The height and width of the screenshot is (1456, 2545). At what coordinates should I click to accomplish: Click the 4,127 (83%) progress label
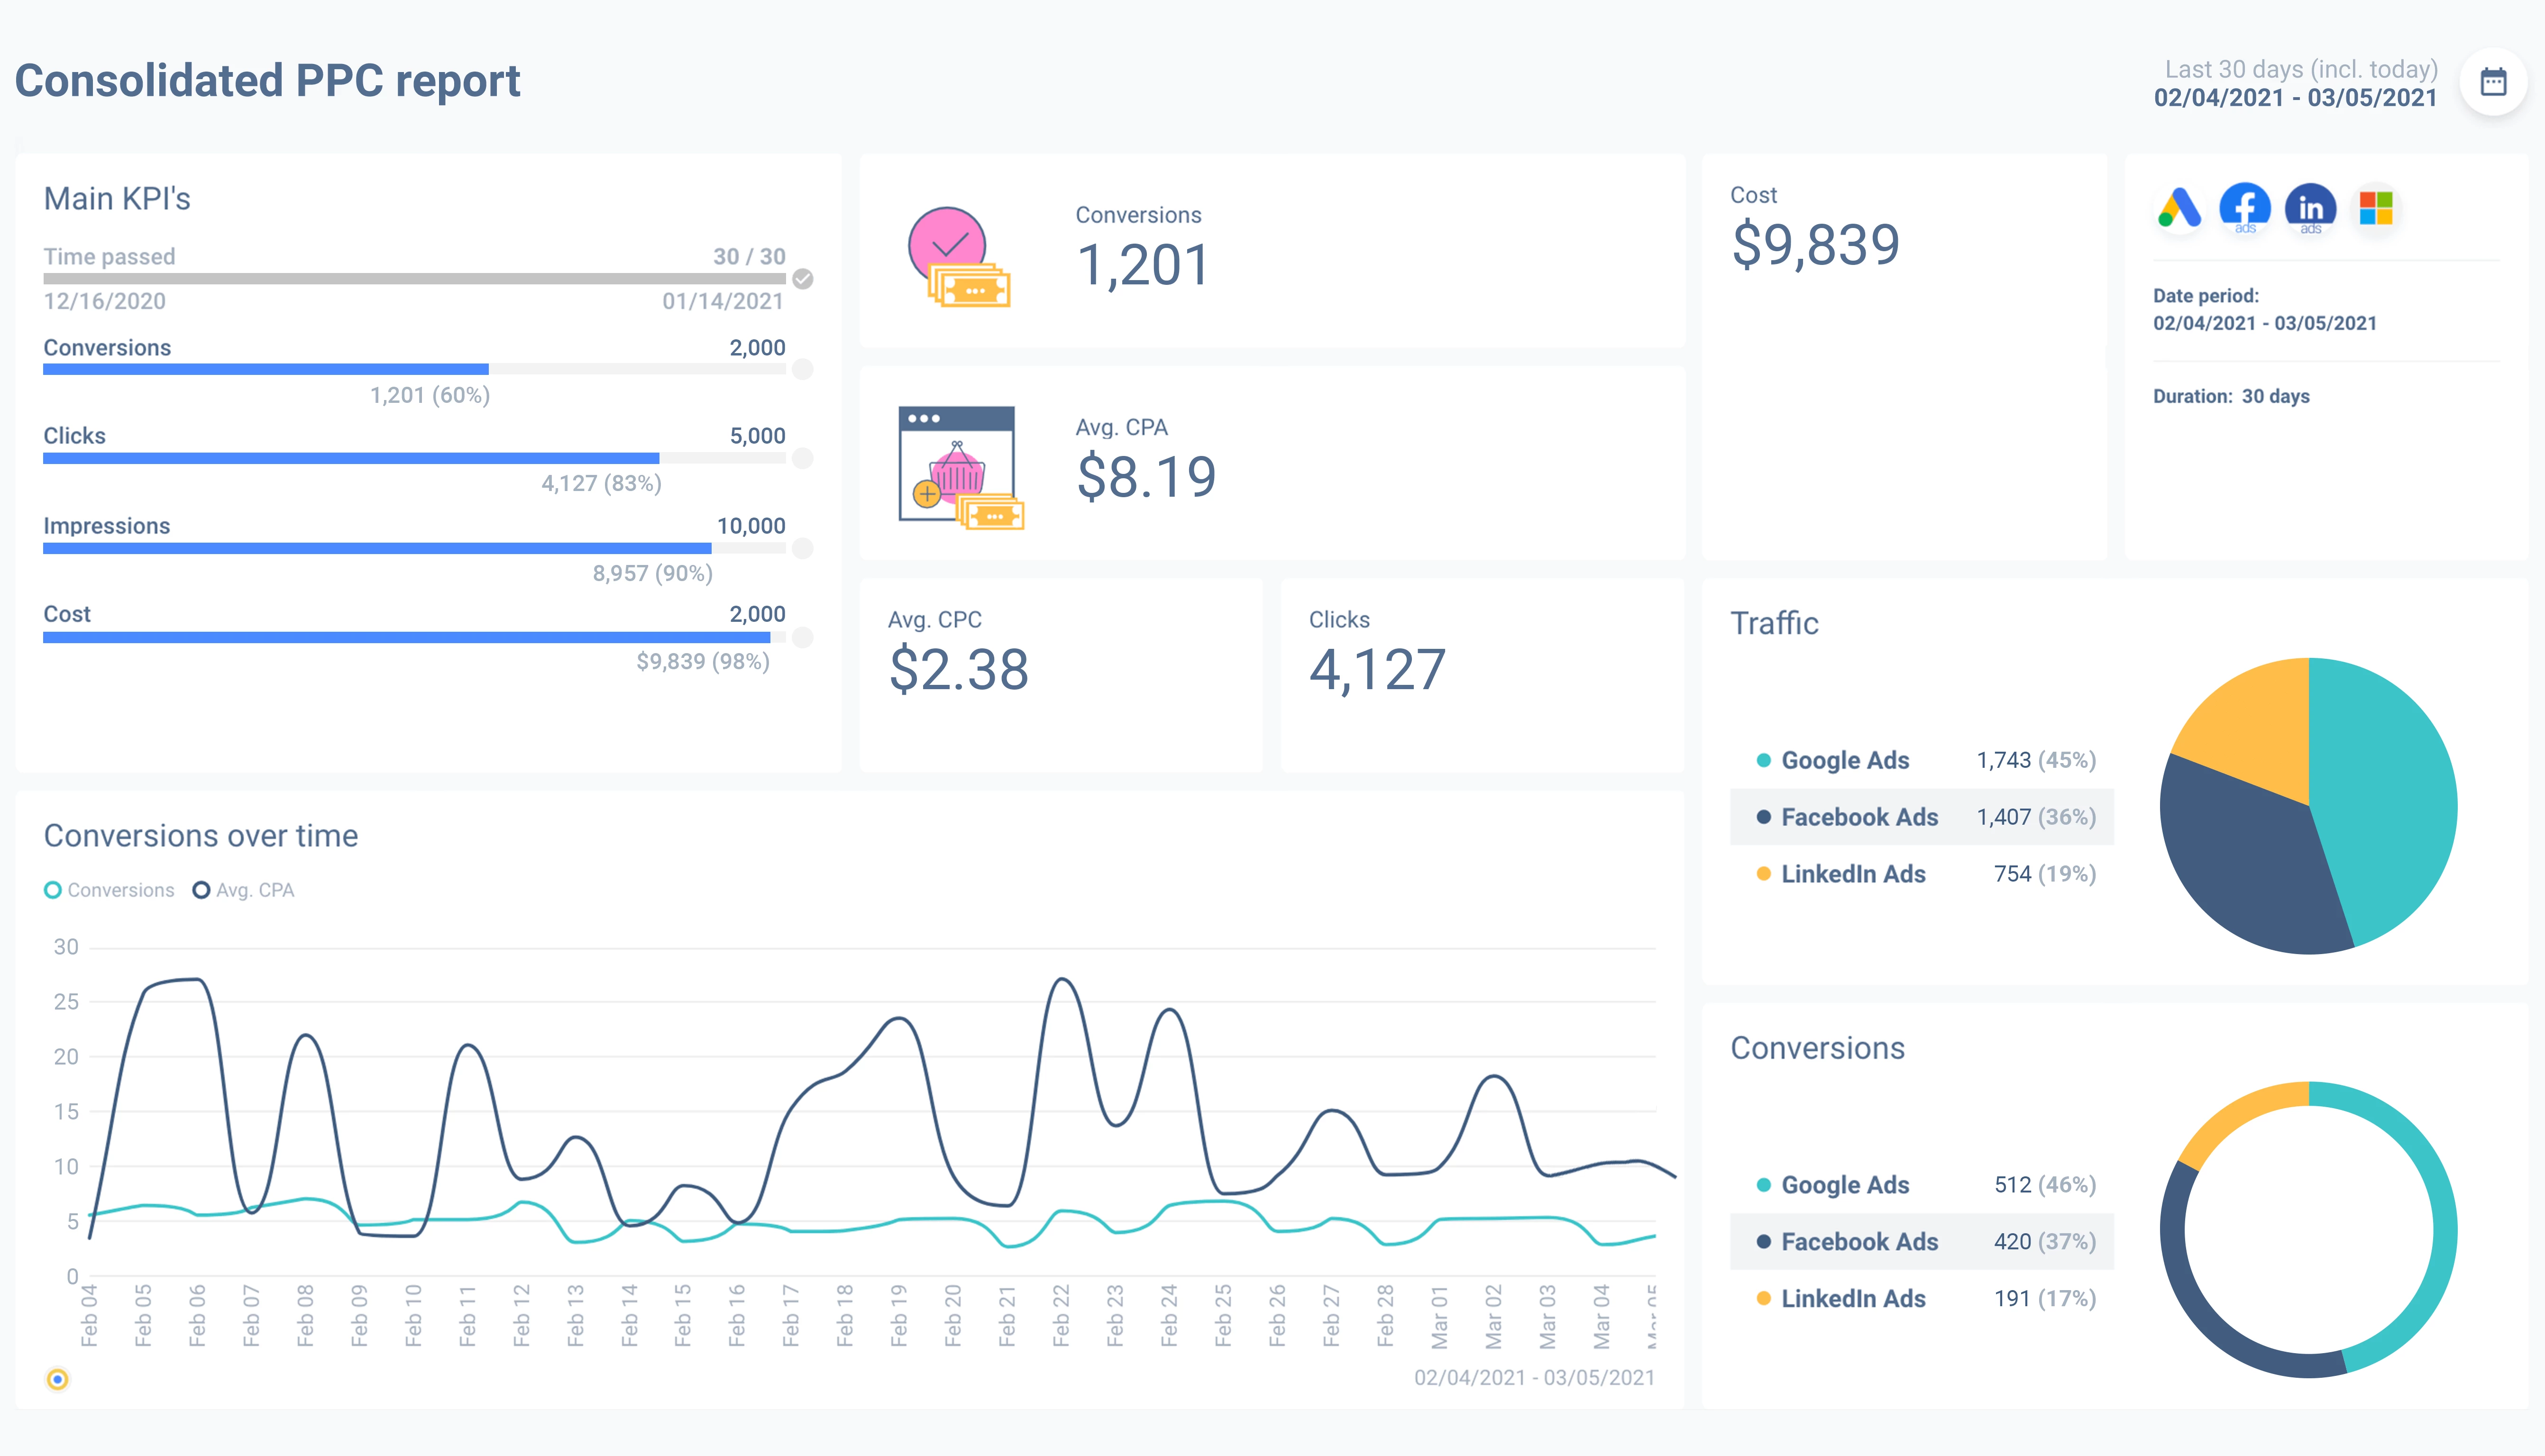coord(601,484)
